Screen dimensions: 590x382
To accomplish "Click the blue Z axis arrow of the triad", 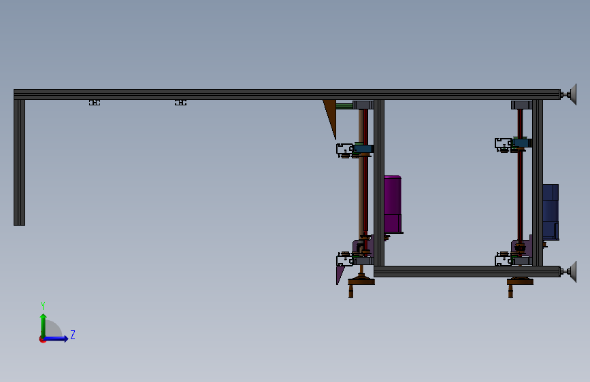I will tap(56, 338).
